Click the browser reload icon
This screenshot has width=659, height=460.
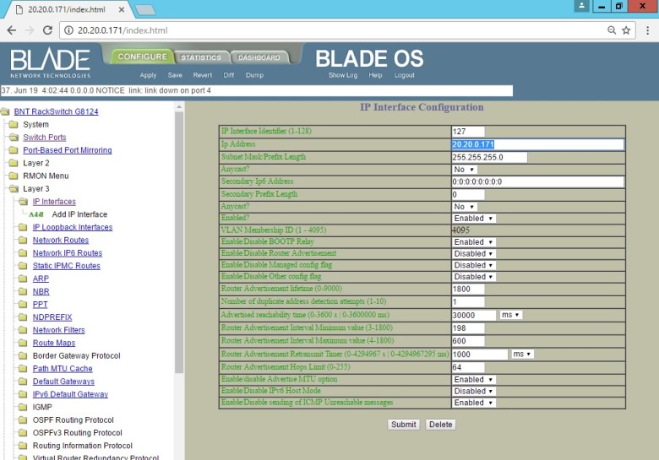pos(50,30)
